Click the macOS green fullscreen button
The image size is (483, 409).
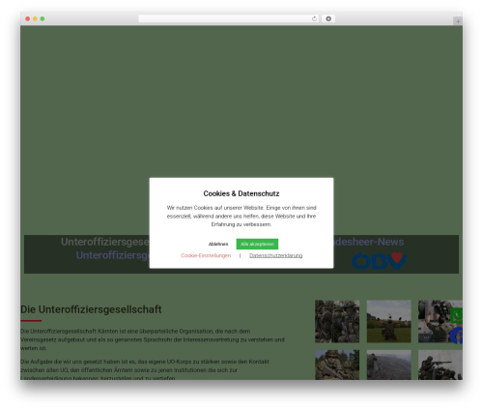coord(43,19)
